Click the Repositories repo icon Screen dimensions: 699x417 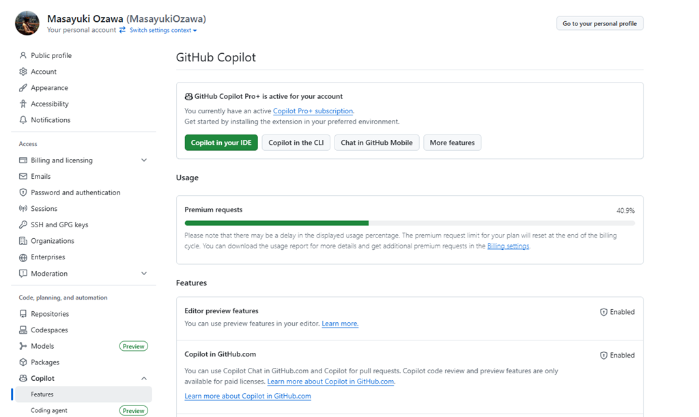coord(23,314)
